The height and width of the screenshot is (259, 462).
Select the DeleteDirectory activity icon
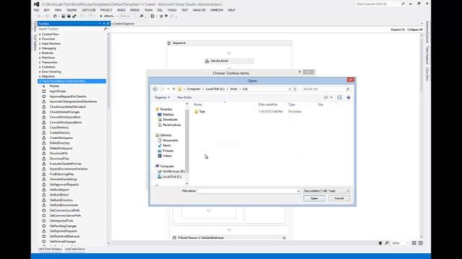pyautogui.click(x=44, y=143)
